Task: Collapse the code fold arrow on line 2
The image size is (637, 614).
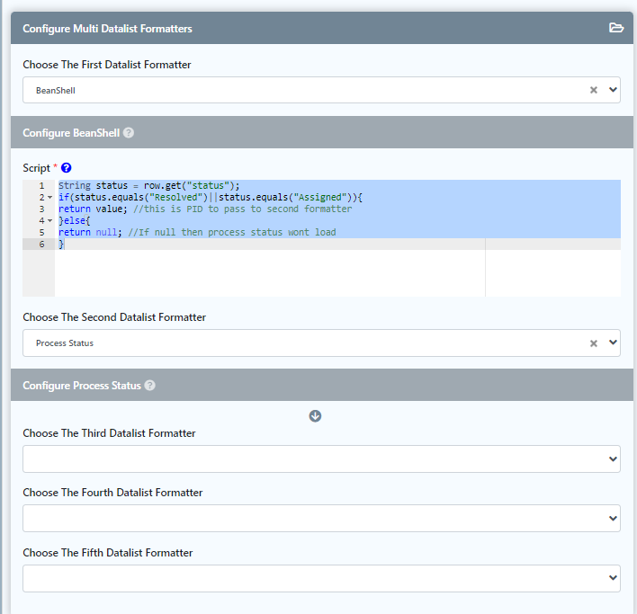Action: [49, 198]
